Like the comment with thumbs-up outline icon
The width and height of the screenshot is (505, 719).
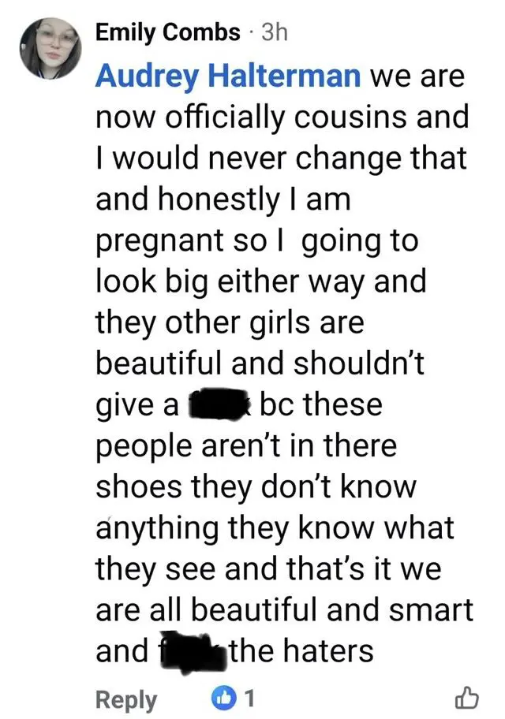[467, 698]
